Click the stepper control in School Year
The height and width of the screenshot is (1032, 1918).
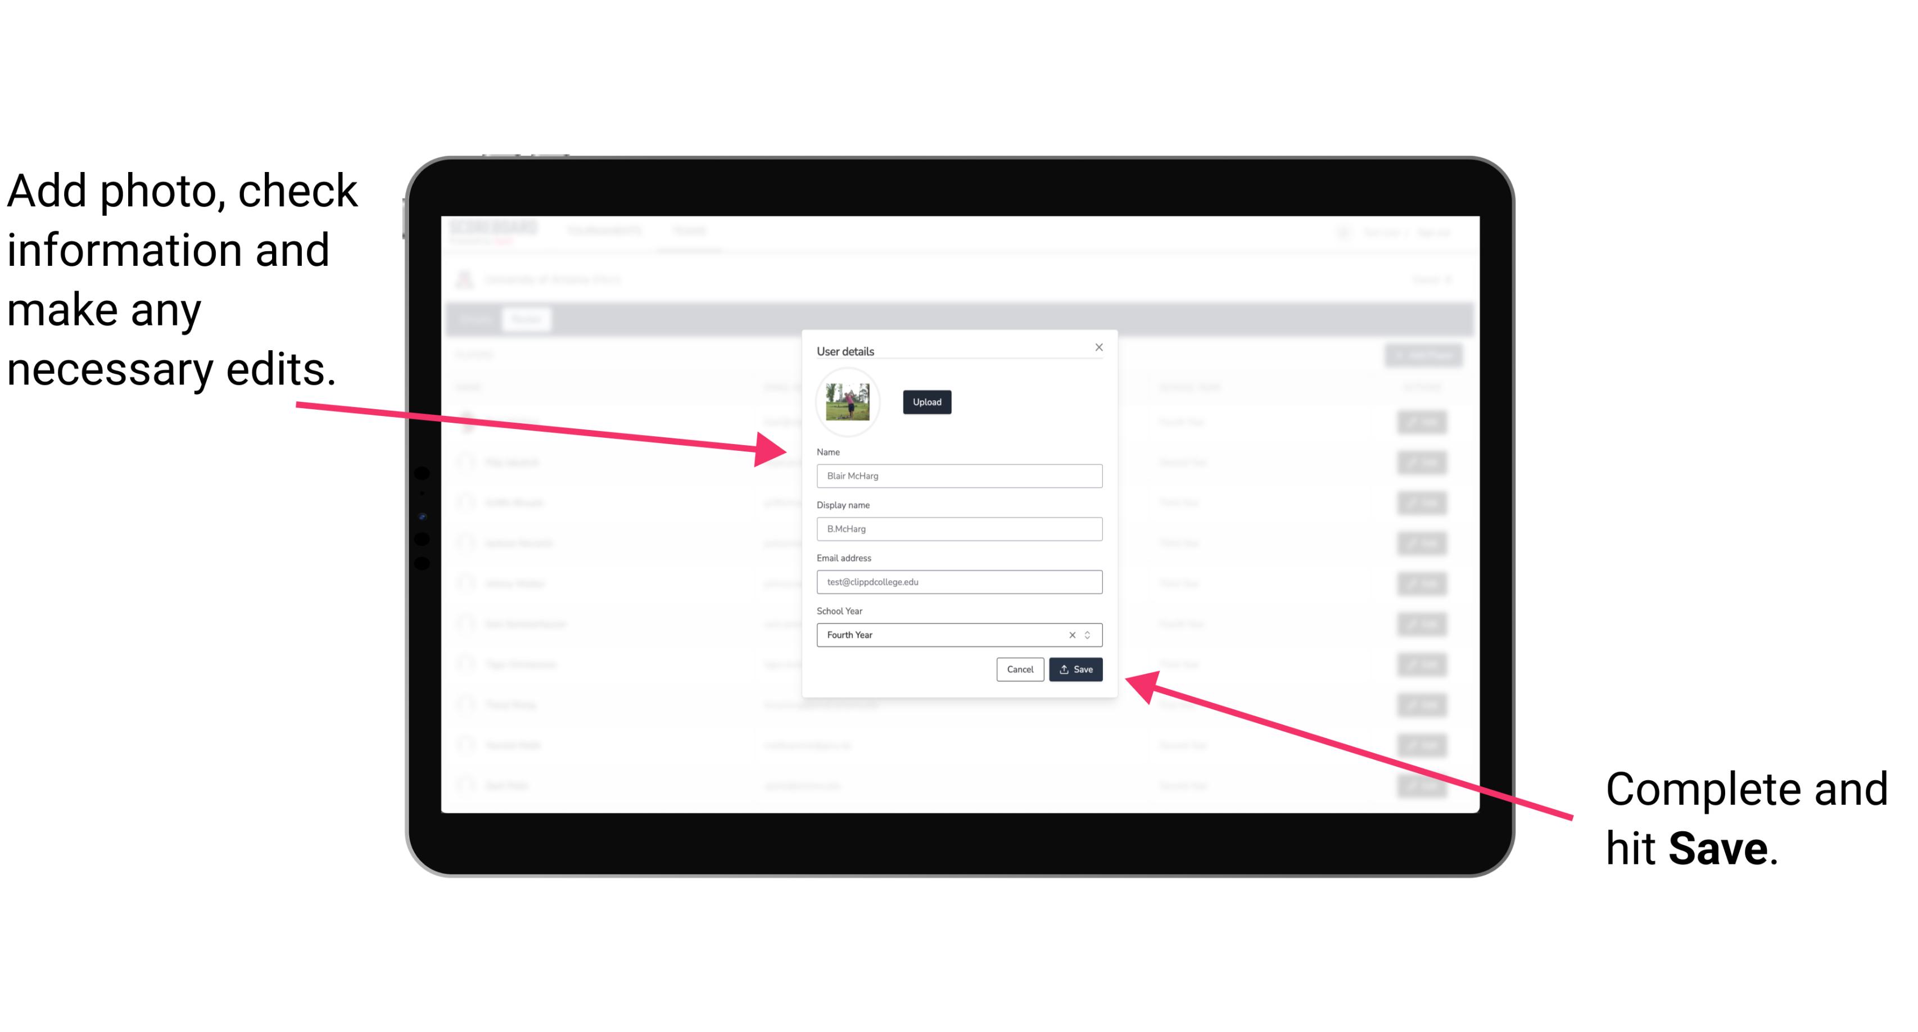coord(1089,634)
